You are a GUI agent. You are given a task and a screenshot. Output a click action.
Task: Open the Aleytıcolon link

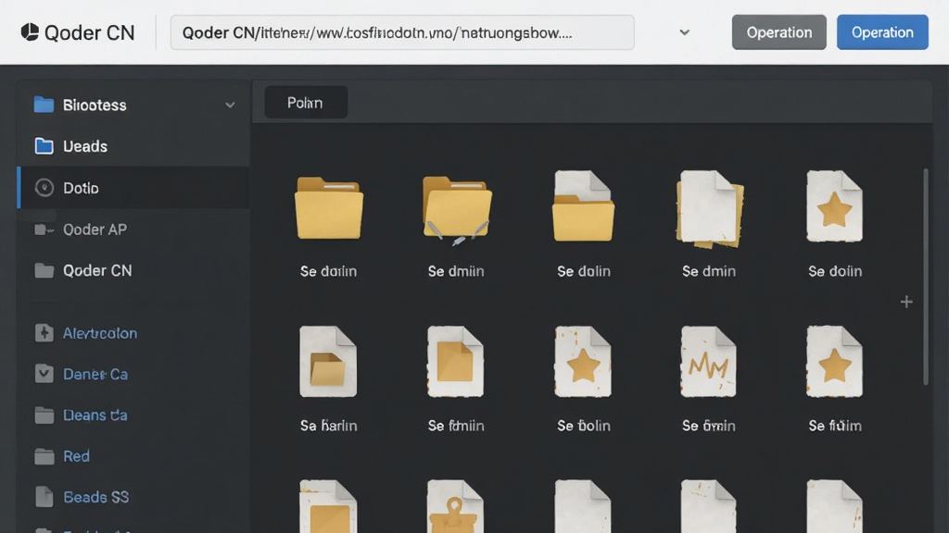(100, 333)
